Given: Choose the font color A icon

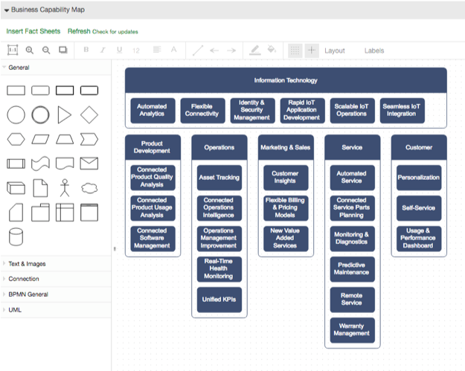Looking at the screenshot, I should point(174,50).
